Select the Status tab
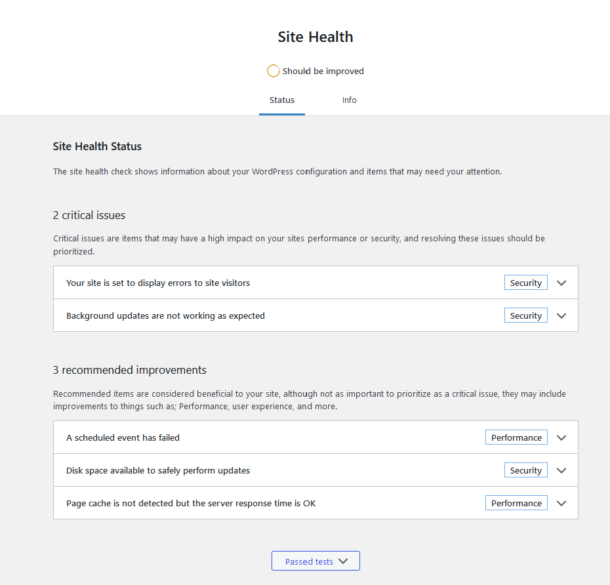 pos(281,100)
